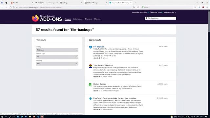Screen dimensions: 210x118
Task: Open the Pocket save icon
Action: (x=195, y=7)
